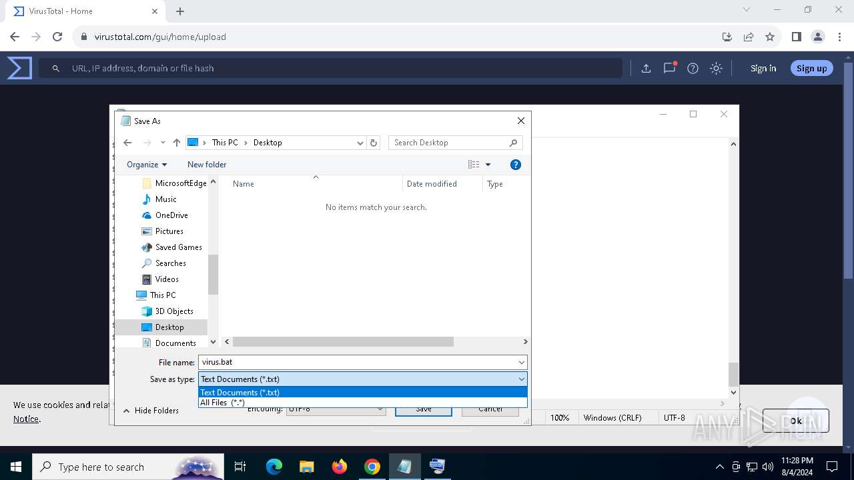Open the Encoding dropdown

coord(336,409)
